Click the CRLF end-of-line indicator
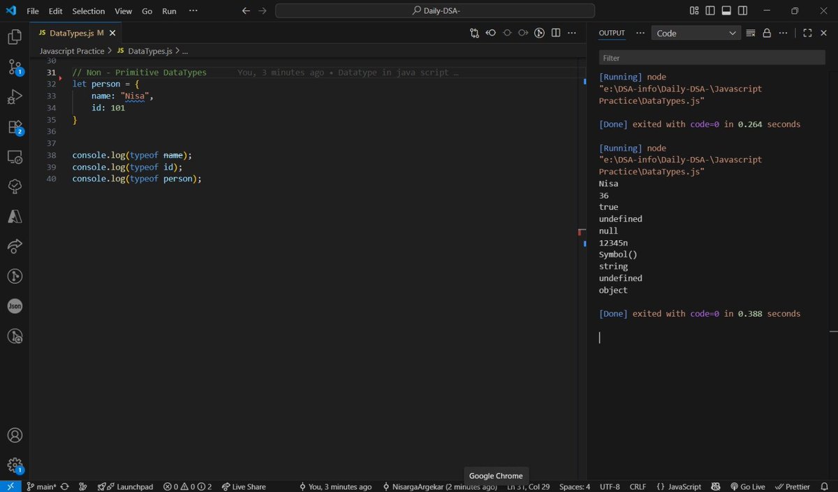 pyautogui.click(x=638, y=486)
